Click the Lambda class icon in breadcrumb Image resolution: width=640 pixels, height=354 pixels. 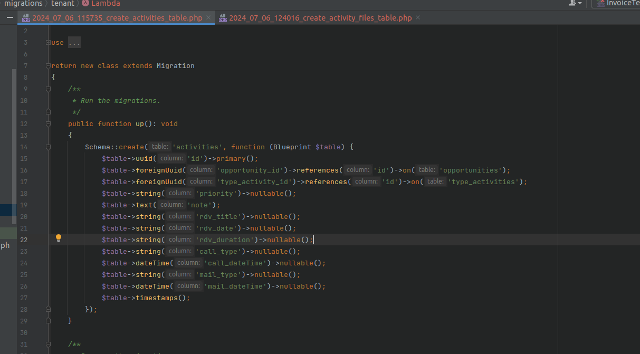pos(85,3)
